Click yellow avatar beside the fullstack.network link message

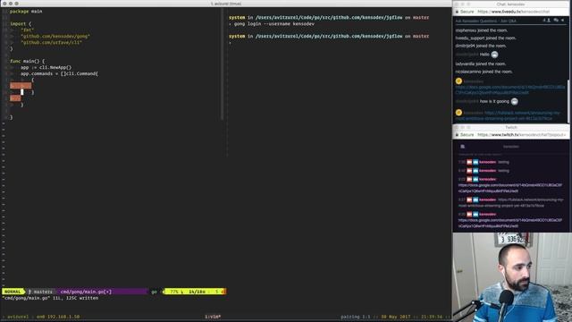click(458, 113)
